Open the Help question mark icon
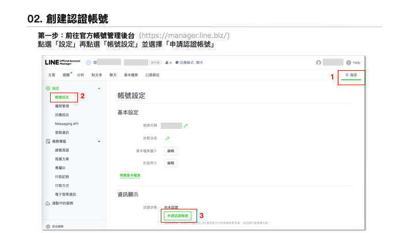415x233 pixels. point(349,62)
